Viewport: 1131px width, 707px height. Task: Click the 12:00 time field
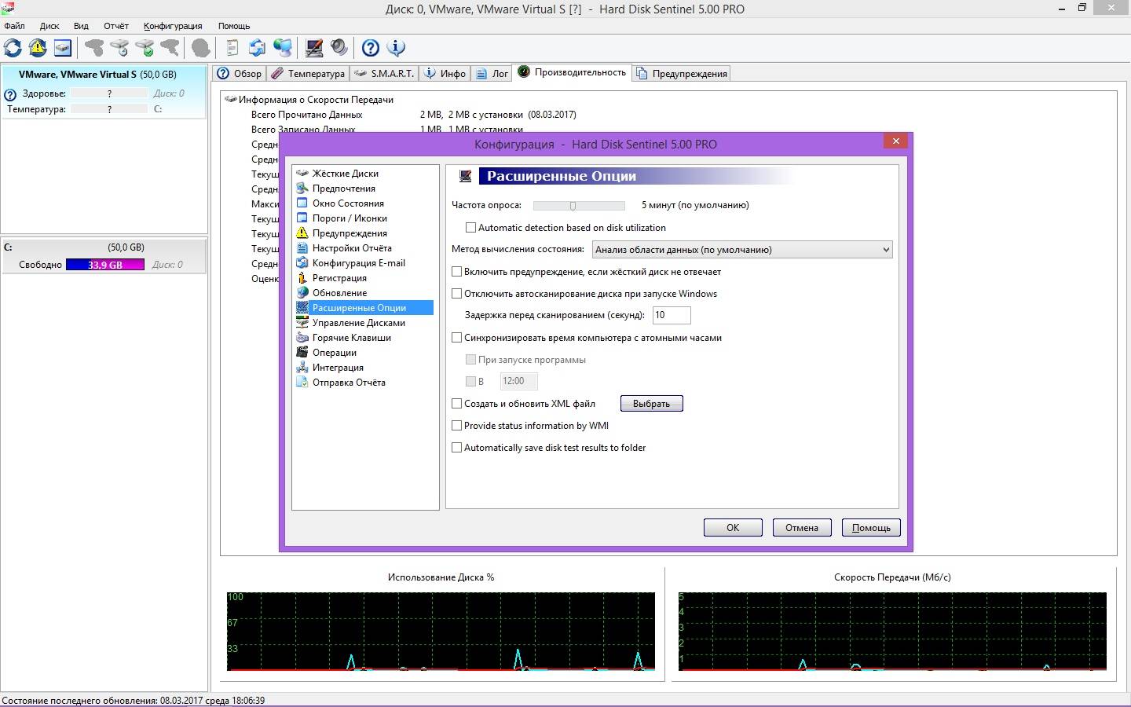519,381
